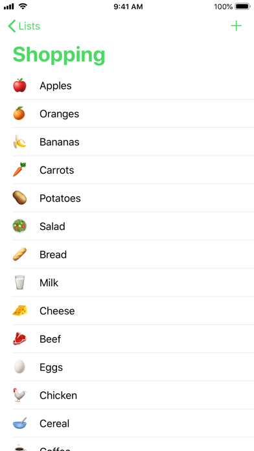Tap the battery indicator in status bar
Viewport: 254px width, 451px height.
[242, 6]
